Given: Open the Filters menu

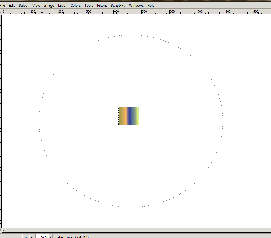Looking at the screenshot, I should (102, 6).
